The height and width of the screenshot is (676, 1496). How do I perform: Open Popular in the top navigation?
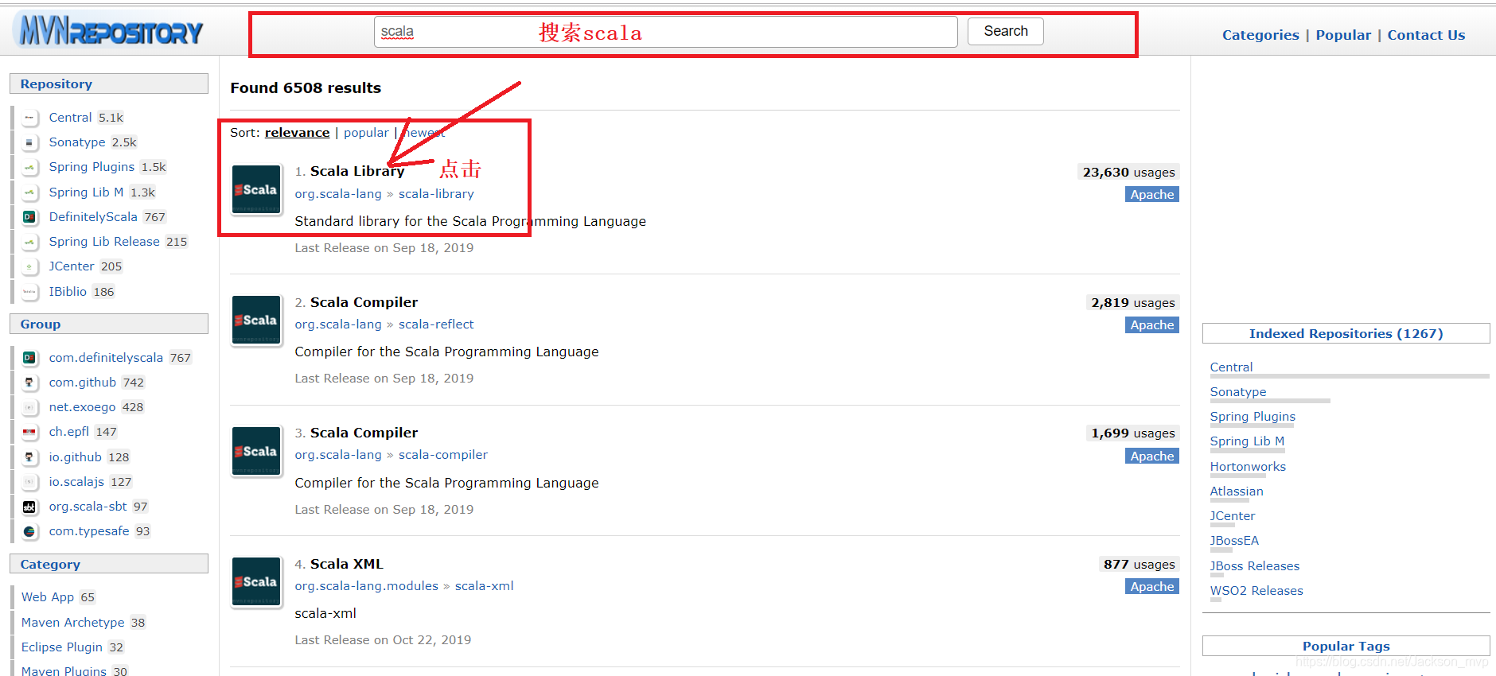[1343, 35]
